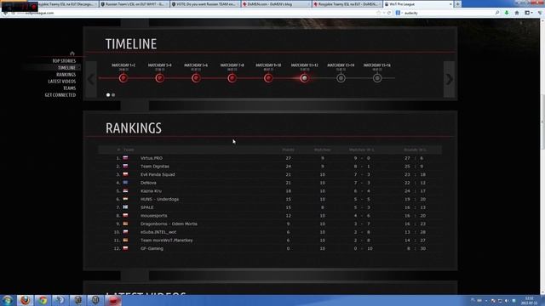The image size is (545, 306).
Task: Click the taskbar clock
Action: click(530, 300)
